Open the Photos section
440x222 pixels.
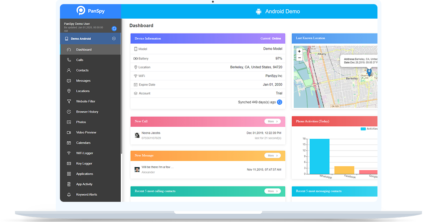coord(90,122)
